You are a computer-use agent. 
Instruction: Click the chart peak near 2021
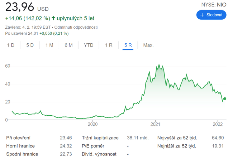click(x=159, y=65)
